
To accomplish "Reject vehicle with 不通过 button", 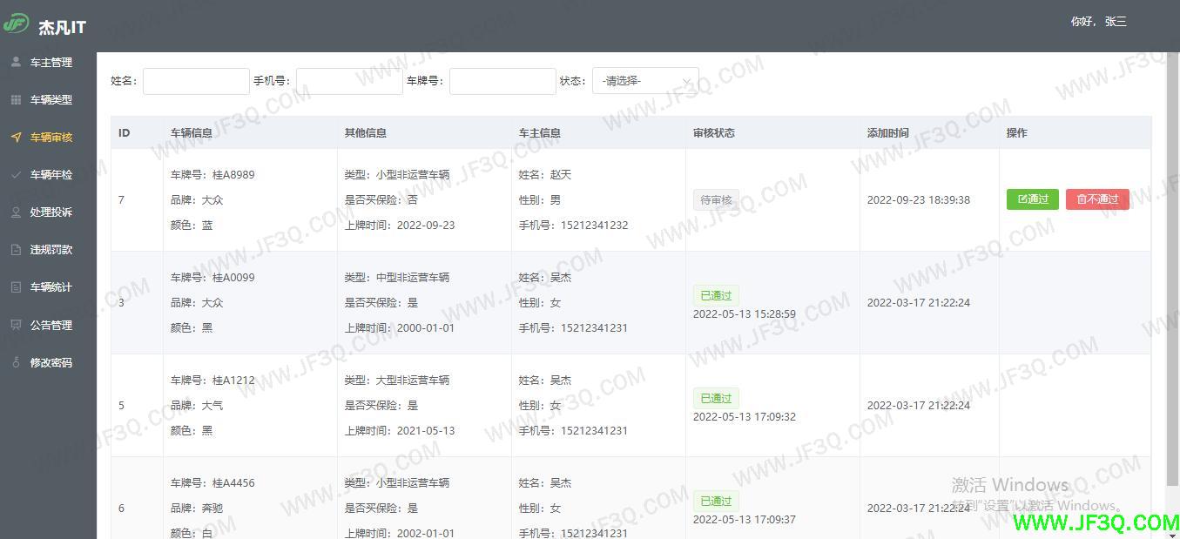I will point(1096,199).
